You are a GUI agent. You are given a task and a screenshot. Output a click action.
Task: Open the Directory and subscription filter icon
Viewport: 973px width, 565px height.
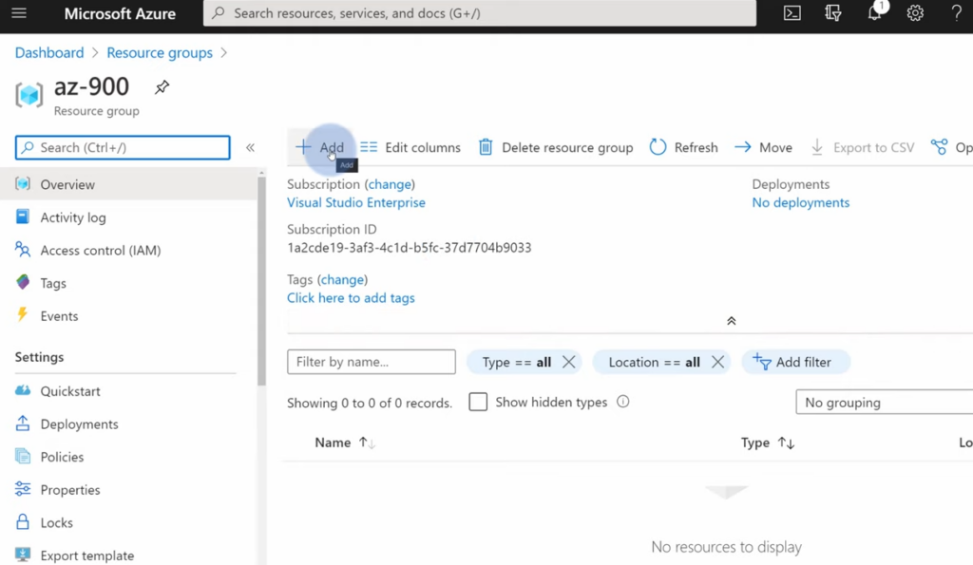(x=833, y=13)
